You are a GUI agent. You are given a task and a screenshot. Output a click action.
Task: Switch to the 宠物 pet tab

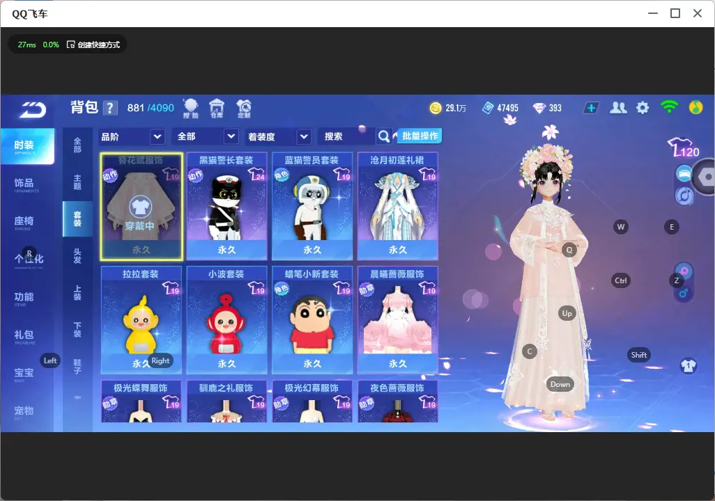[27, 412]
